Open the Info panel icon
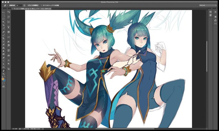 8,32
